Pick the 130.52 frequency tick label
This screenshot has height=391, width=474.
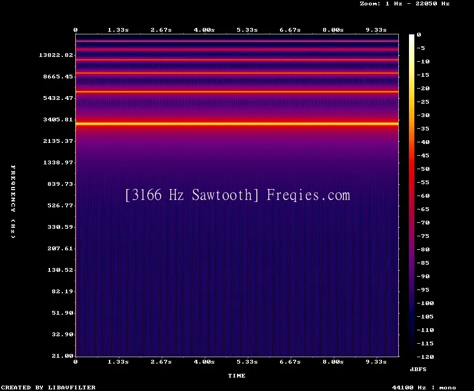pos(60,270)
